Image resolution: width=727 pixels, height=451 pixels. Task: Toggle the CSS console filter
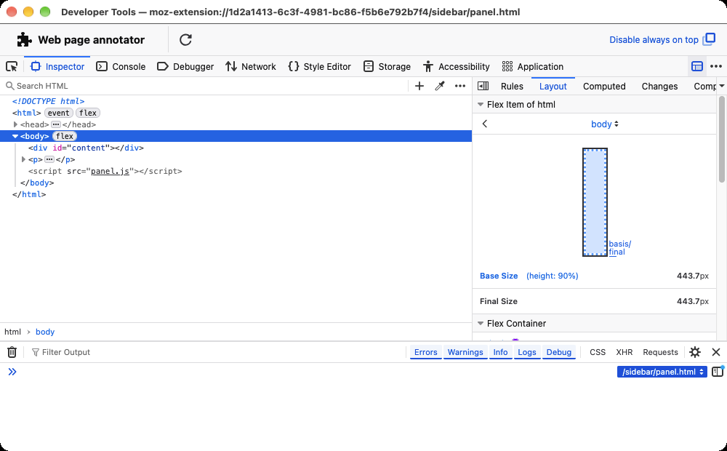tap(597, 352)
